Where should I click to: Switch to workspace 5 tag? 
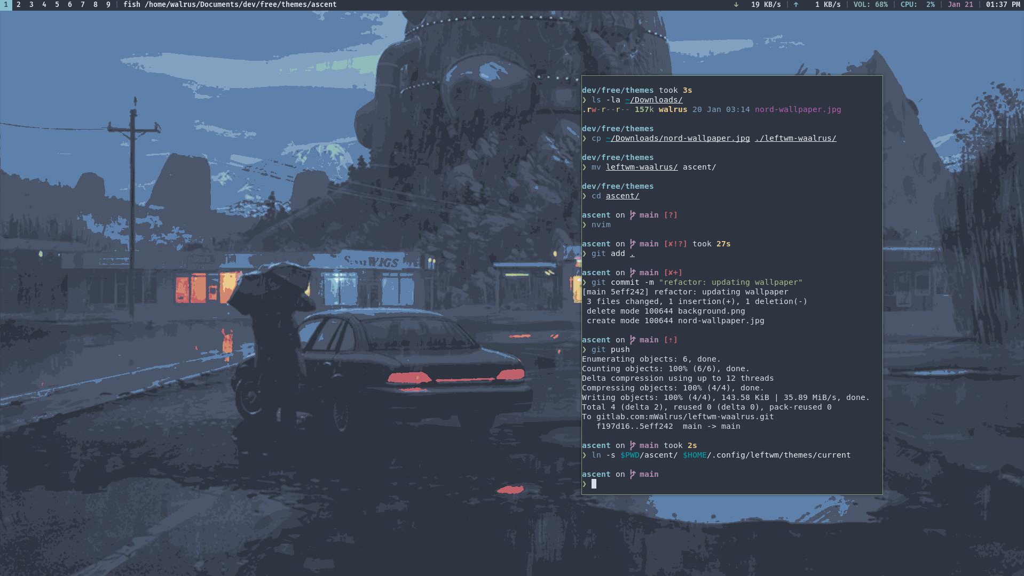tap(57, 5)
